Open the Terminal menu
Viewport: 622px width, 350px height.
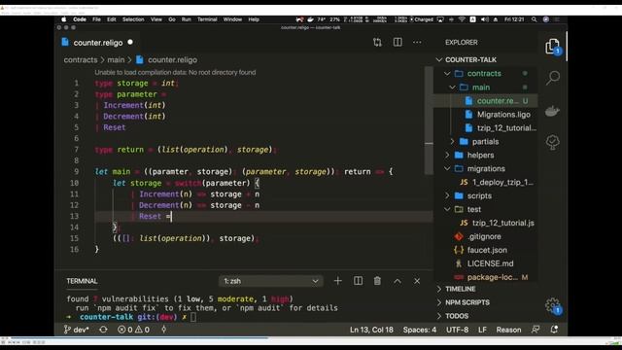click(x=207, y=19)
